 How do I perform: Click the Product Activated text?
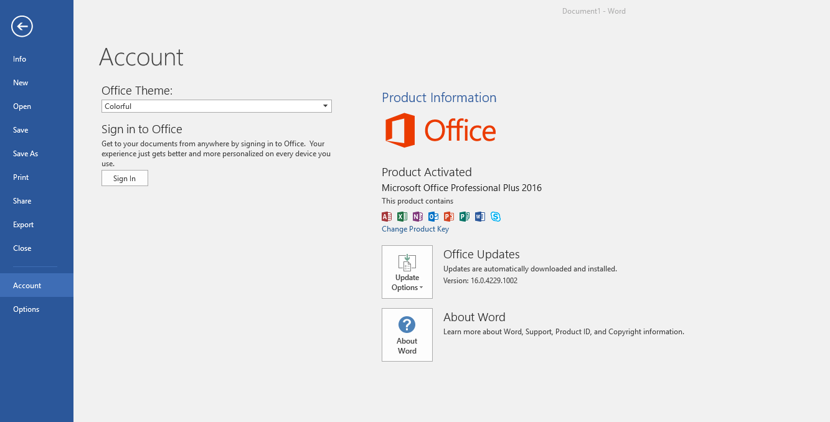tap(427, 172)
